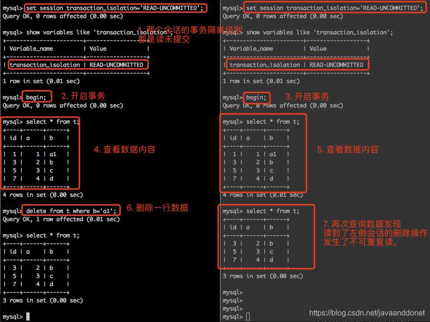Click "Query OK" line below set session in right terminal
This screenshot has height=322, width=430.
[x=283, y=16]
